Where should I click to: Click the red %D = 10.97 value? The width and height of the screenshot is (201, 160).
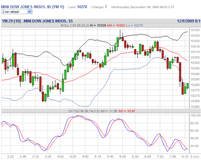point(127,111)
